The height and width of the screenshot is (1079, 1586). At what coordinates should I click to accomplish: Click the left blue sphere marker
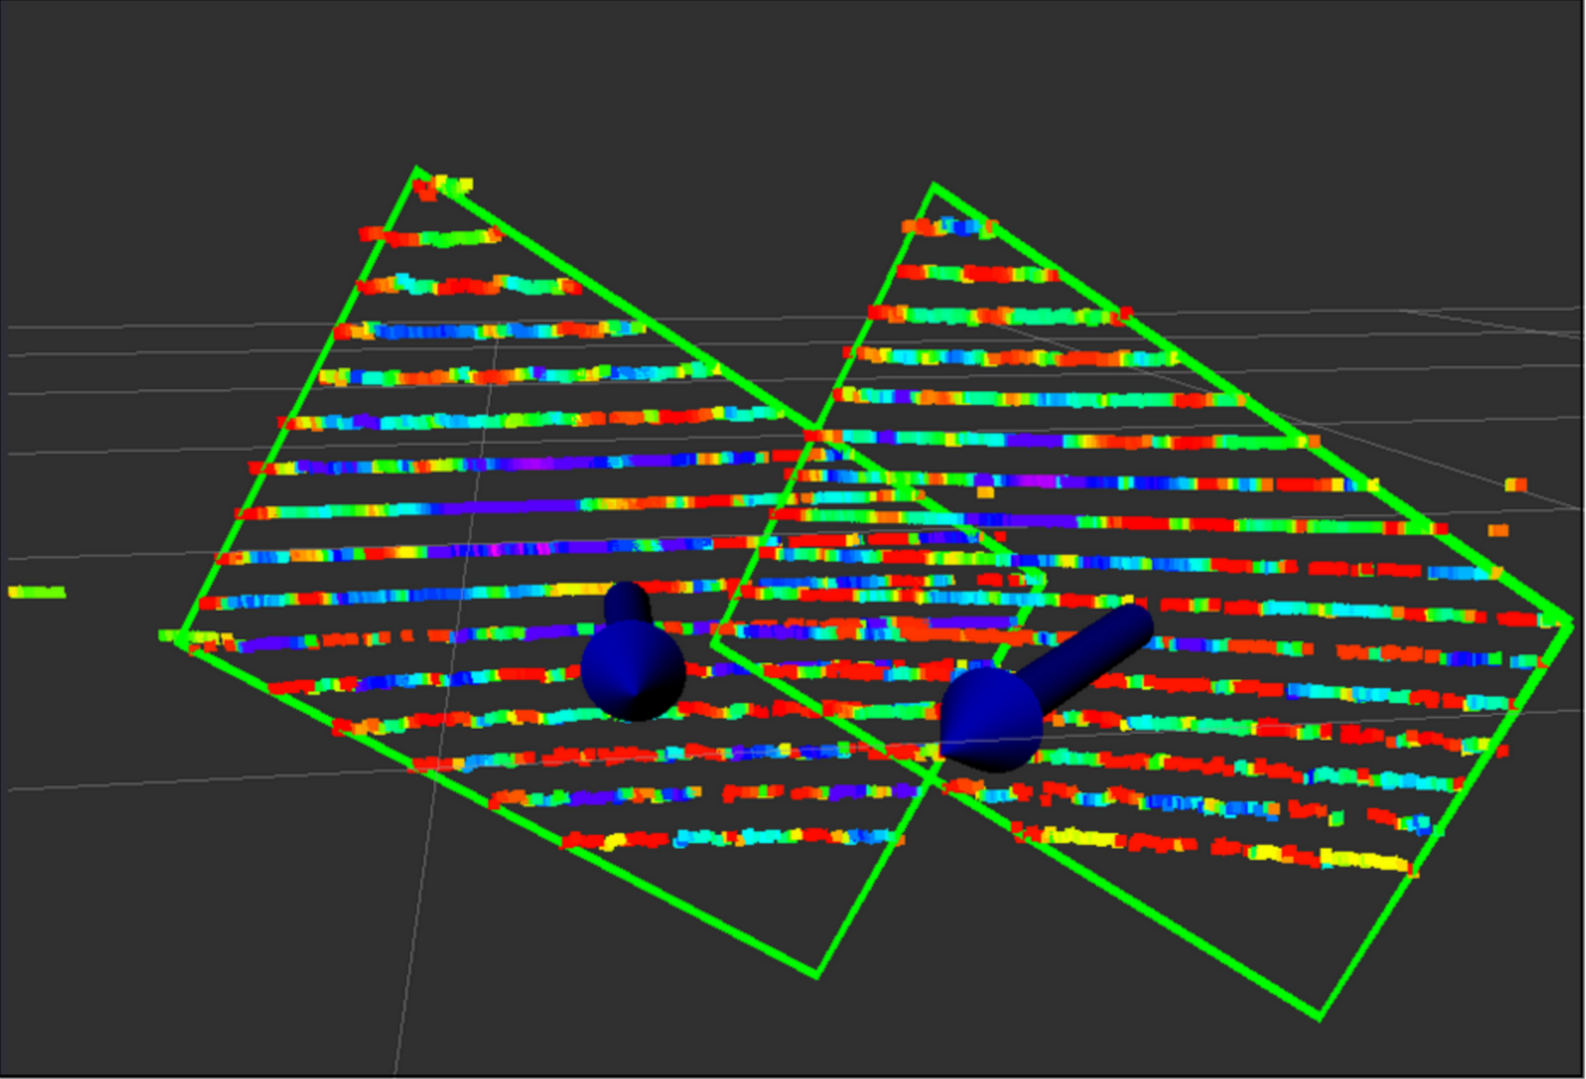click(632, 671)
